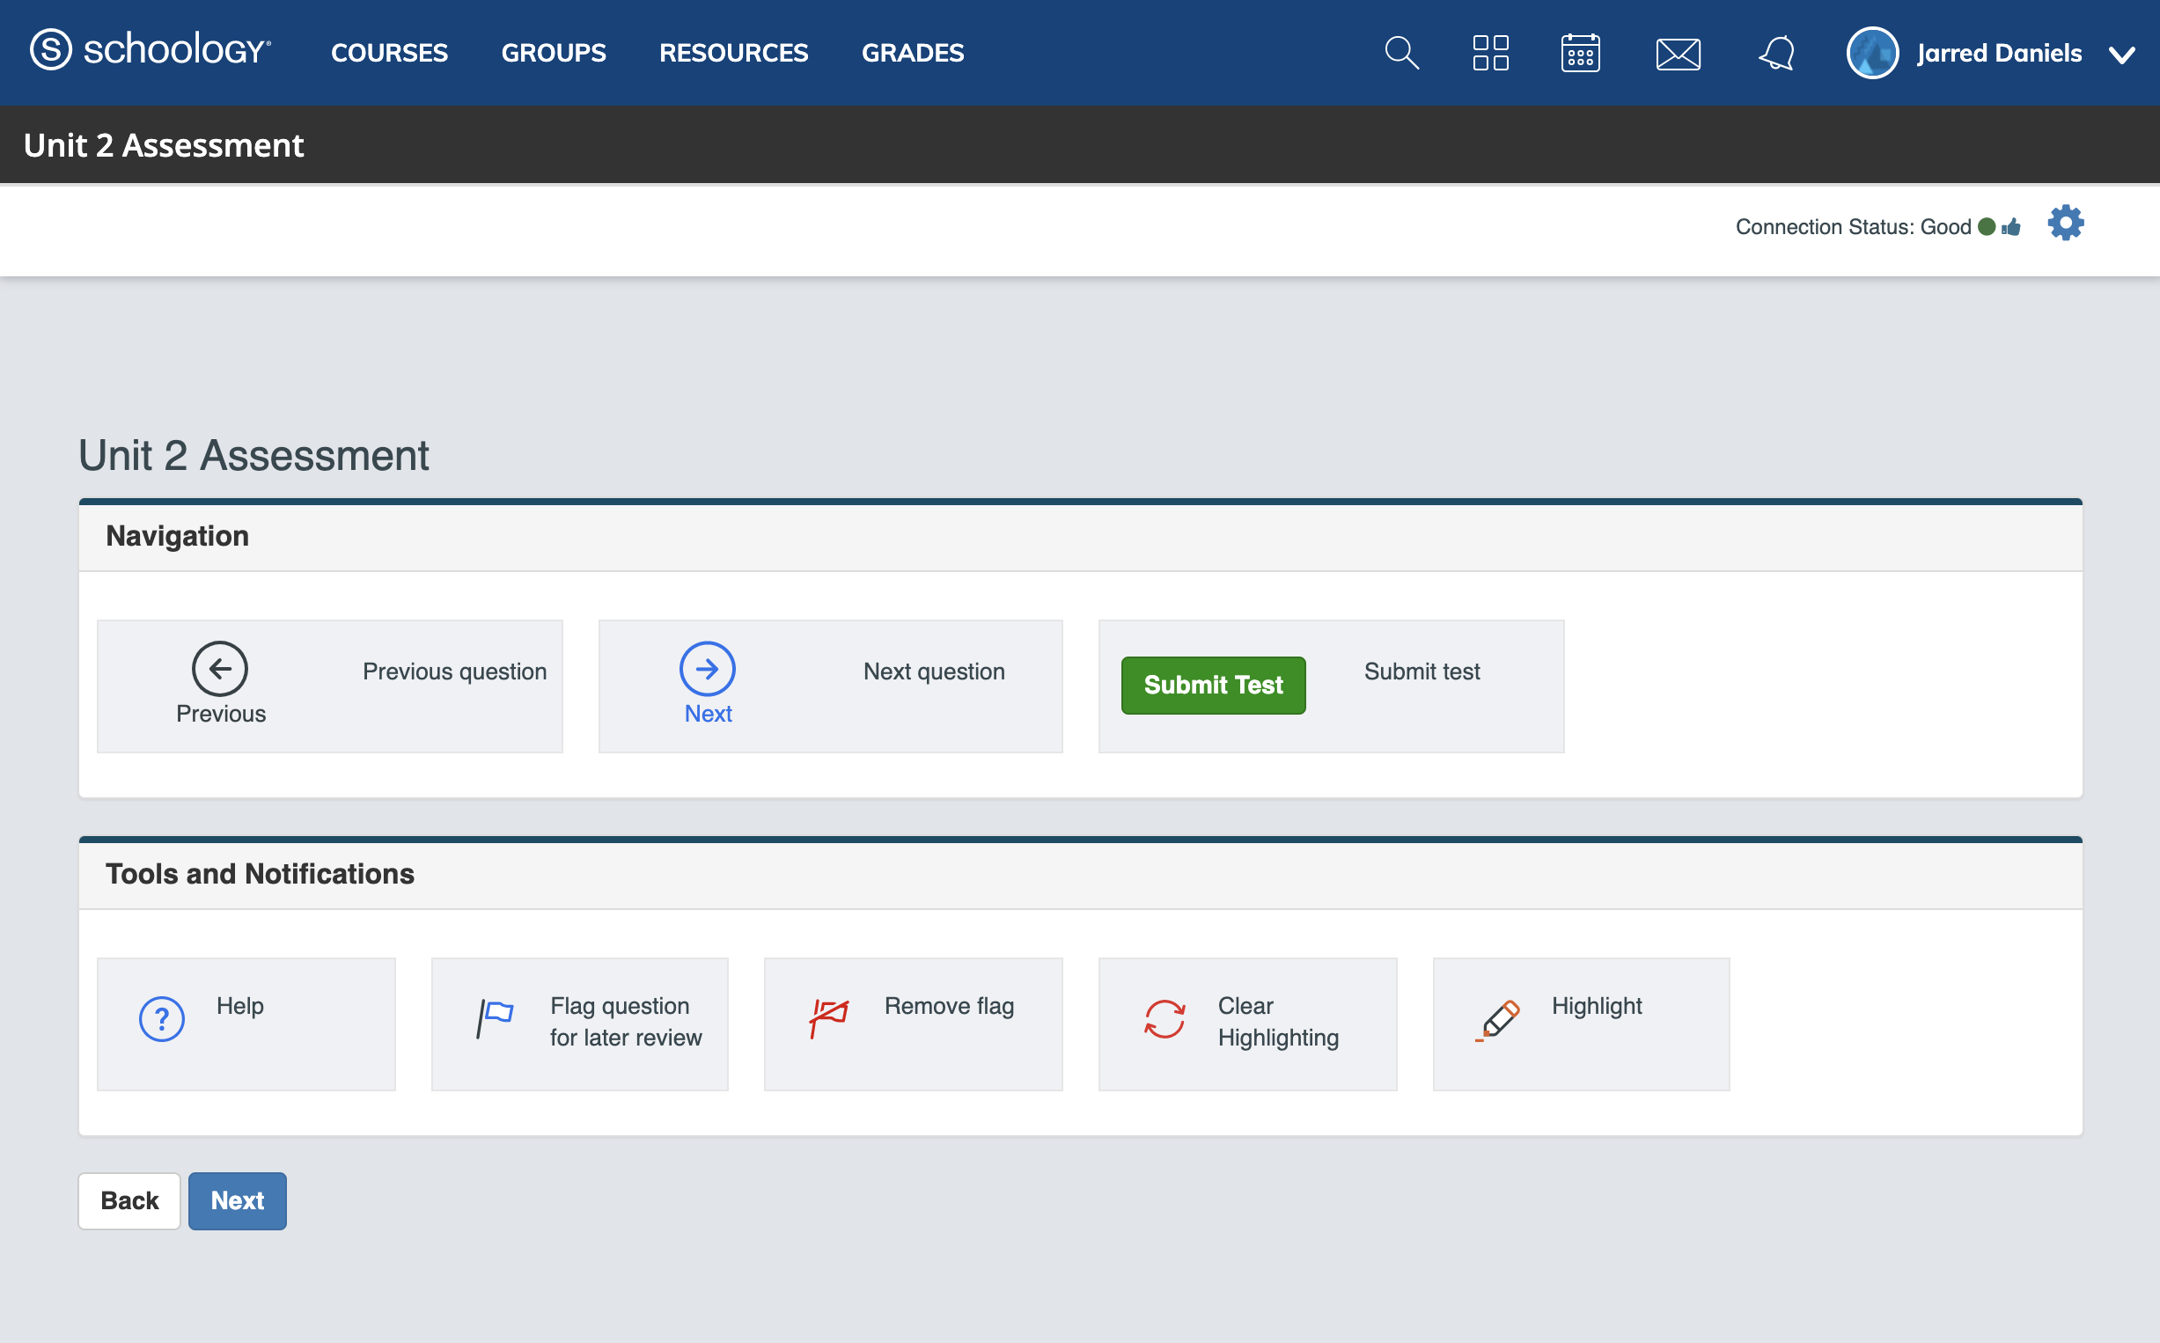This screenshot has width=2160, height=1343.
Task: Click the Schoology logo
Action: pyautogui.click(x=148, y=51)
